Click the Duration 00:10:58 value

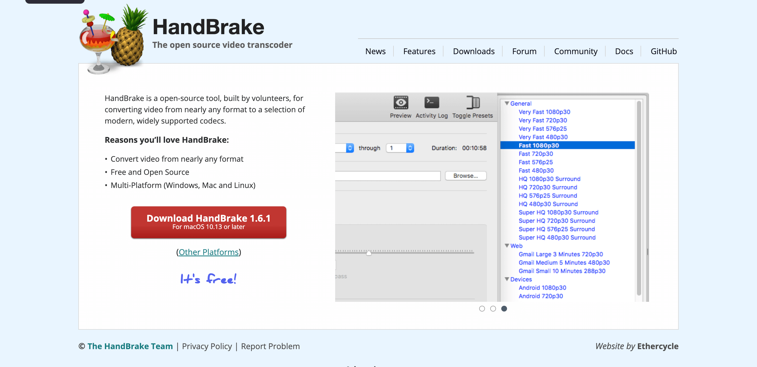pyautogui.click(x=474, y=148)
